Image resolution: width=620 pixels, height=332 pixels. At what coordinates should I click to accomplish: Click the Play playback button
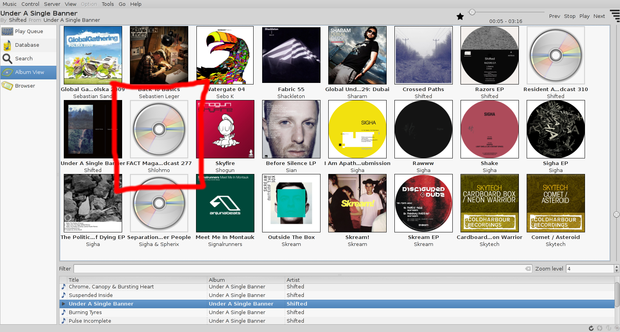click(585, 16)
